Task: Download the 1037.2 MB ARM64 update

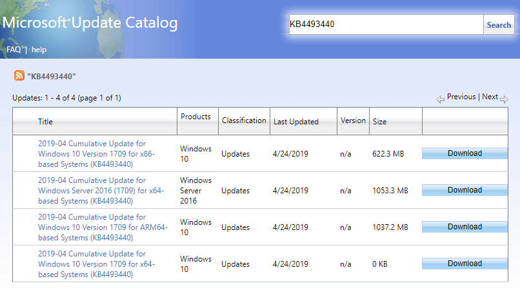Action: (x=465, y=227)
